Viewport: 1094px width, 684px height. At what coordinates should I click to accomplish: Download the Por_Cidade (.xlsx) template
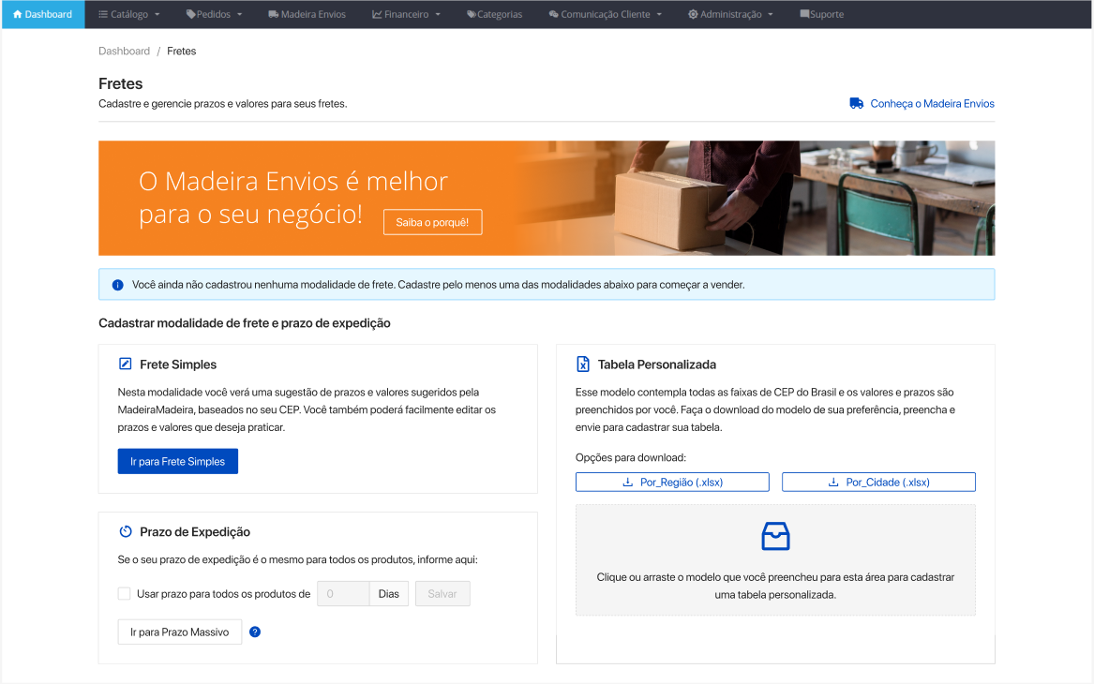tap(878, 482)
